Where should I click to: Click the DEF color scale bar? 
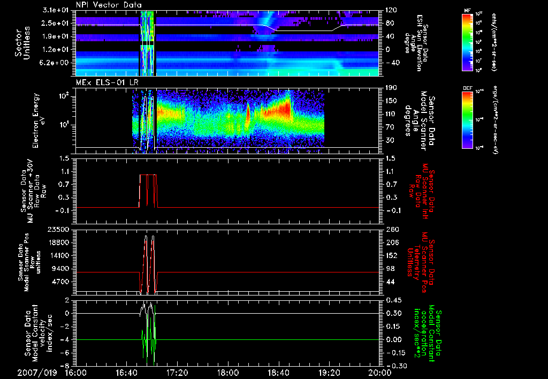(x=467, y=119)
